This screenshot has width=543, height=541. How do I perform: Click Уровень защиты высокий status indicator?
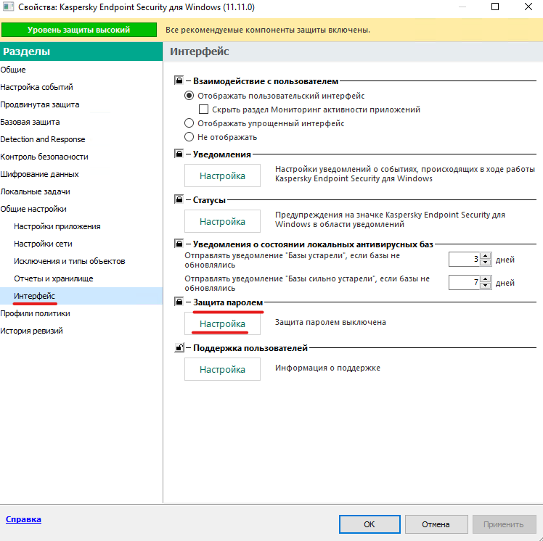click(79, 30)
